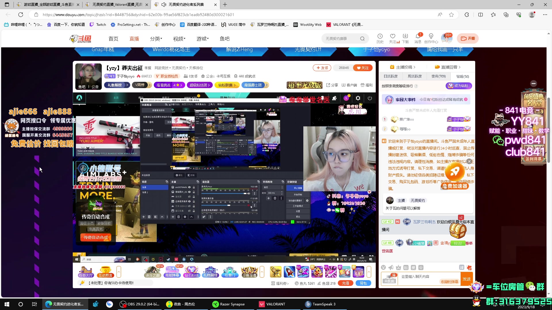Toggle 关注 follow for the streamer

tap(363, 68)
